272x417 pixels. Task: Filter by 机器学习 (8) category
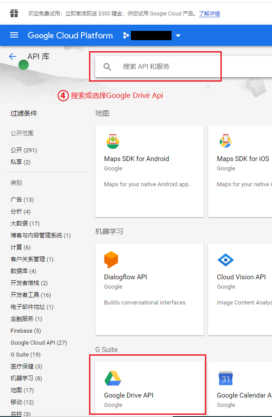pyautogui.click(x=26, y=379)
